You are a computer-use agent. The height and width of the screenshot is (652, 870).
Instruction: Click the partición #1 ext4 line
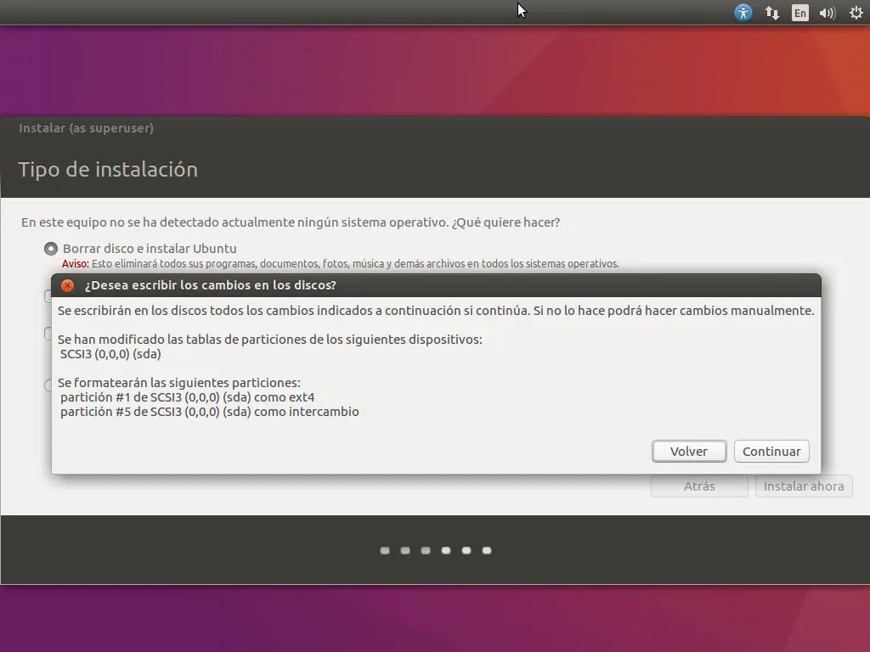coord(188,397)
